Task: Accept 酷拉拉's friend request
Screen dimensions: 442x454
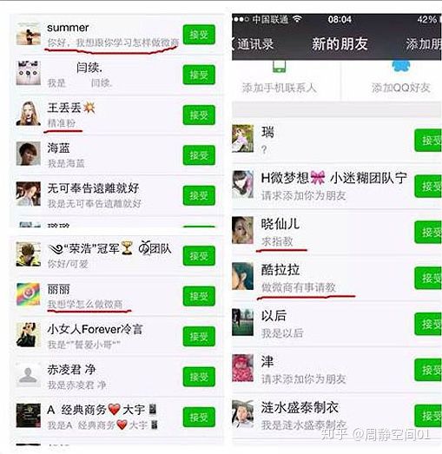Action: pyautogui.click(x=428, y=279)
